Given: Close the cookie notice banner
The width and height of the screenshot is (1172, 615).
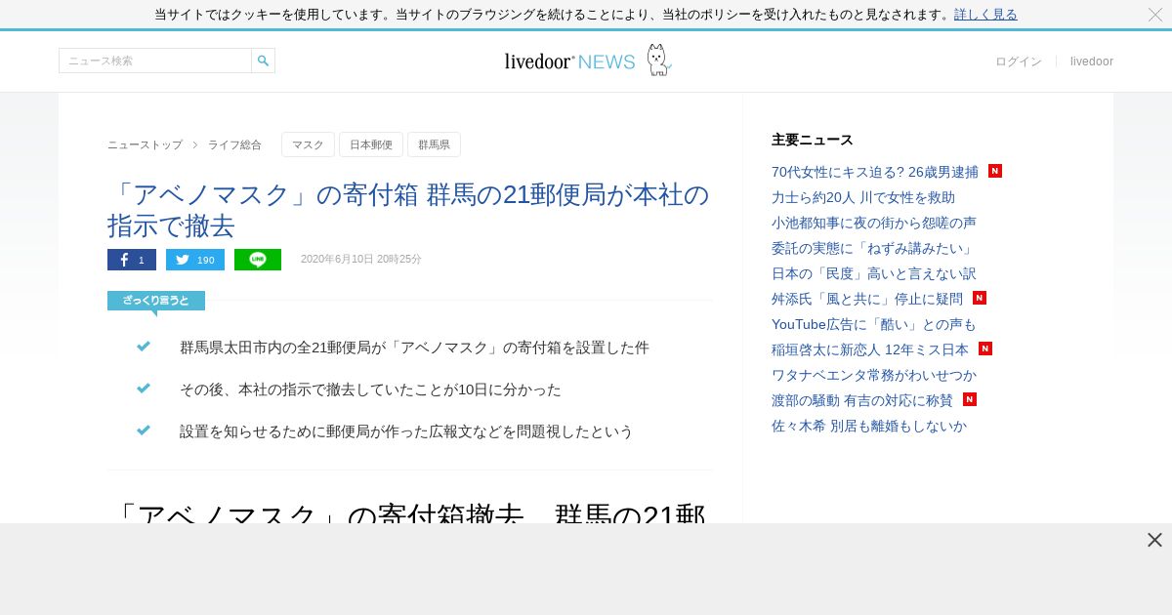Looking at the screenshot, I should click(1155, 14).
